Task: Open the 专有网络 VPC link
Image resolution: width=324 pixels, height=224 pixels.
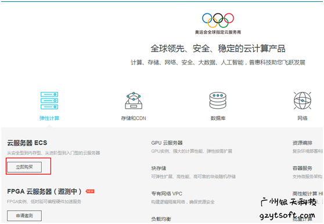Action: pos(167,194)
